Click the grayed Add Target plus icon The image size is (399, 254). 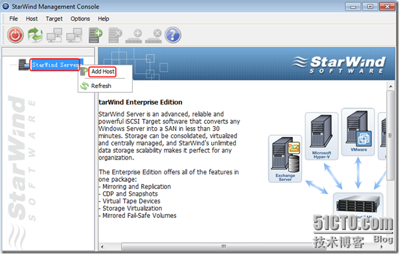coord(134,36)
